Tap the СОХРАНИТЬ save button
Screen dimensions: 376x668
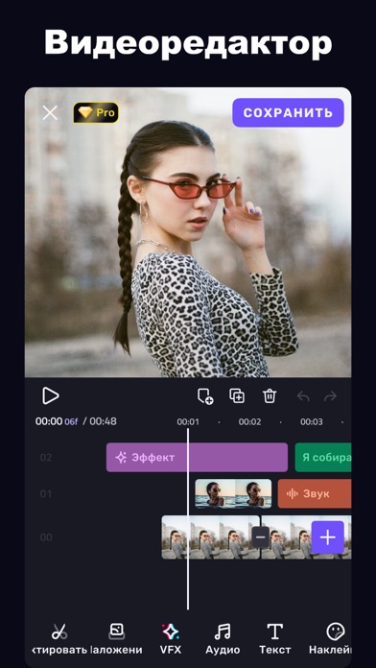288,113
